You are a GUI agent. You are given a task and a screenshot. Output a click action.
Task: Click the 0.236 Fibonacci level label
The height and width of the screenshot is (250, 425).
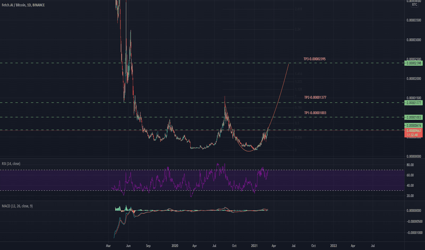298,137
